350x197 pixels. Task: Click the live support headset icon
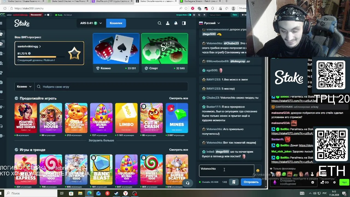click(188, 183)
